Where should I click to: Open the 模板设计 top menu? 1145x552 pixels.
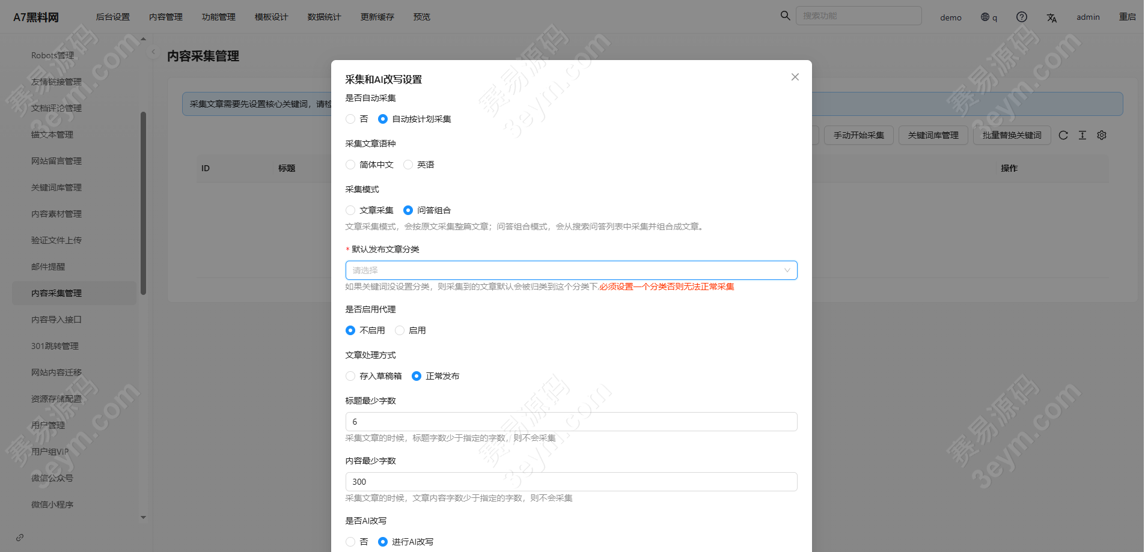pos(271,17)
